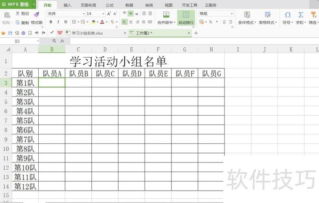Click Merge and Center (合并居中) icon

point(166,15)
